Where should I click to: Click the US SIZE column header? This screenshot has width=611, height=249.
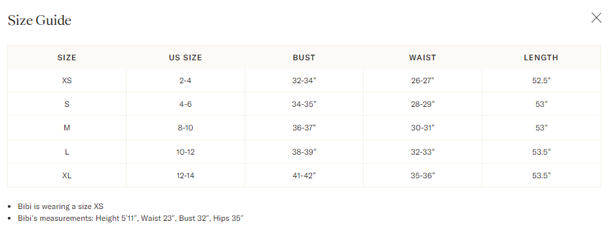pyautogui.click(x=185, y=58)
